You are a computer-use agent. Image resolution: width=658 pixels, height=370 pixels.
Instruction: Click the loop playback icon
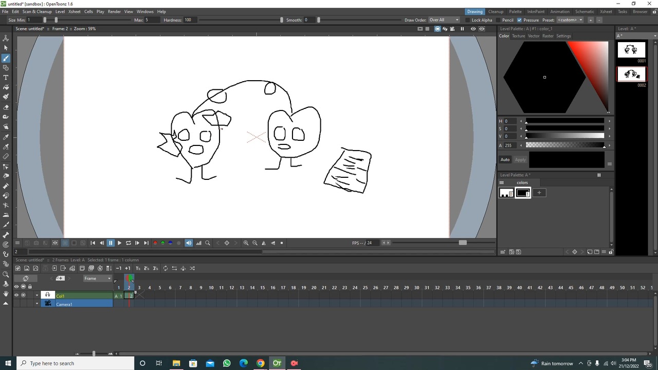(128, 243)
